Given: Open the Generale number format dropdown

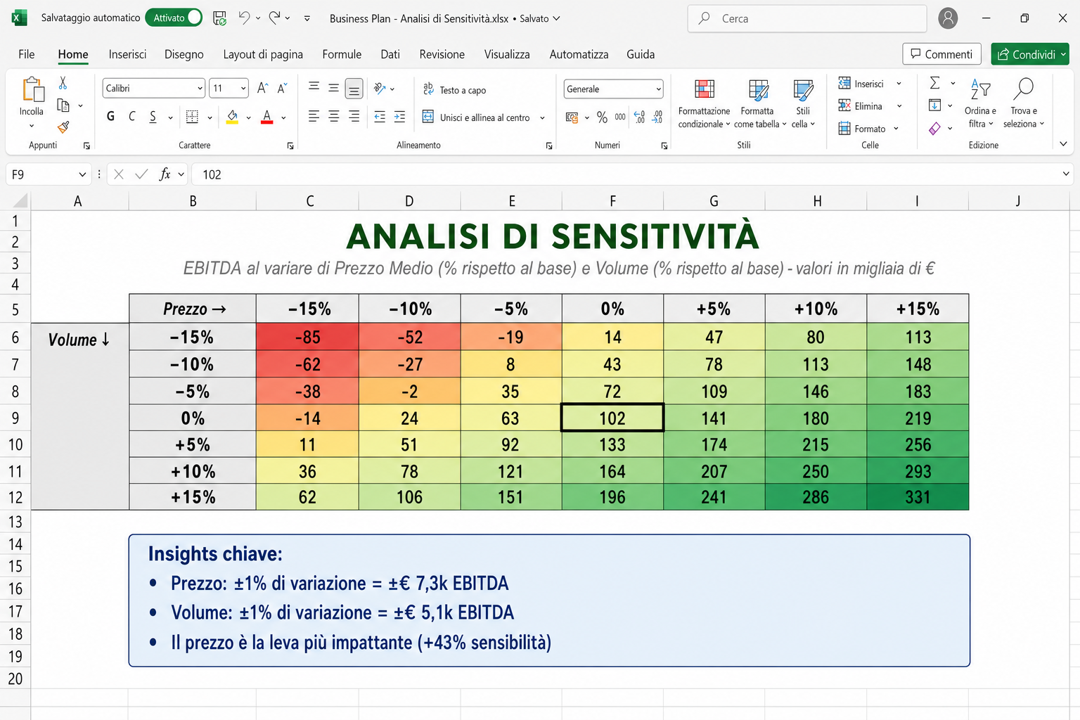Looking at the screenshot, I should coord(658,89).
